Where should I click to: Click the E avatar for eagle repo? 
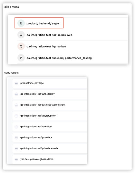click(21, 23)
